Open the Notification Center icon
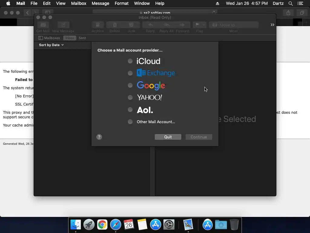The height and width of the screenshot is (233, 310). tap(300, 3)
